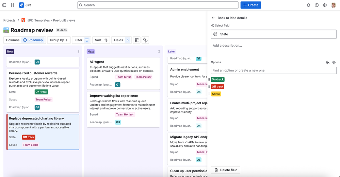Viewport: 340px width, 177px height.
Task: Select the At risk option tag
Action: click(216, 94)
